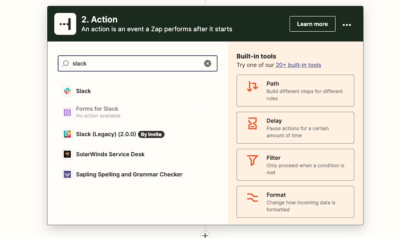Click the Learn more button
The image size is (401, 238).
click(x=312, y=24)
